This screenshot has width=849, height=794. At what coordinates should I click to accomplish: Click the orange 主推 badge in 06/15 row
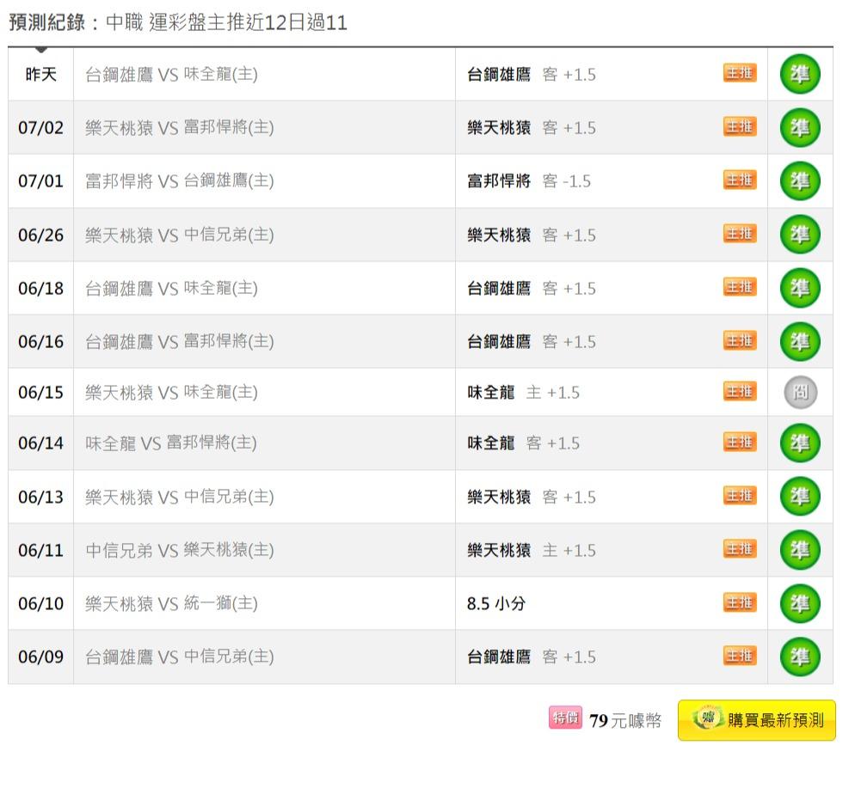click(740, 391)
